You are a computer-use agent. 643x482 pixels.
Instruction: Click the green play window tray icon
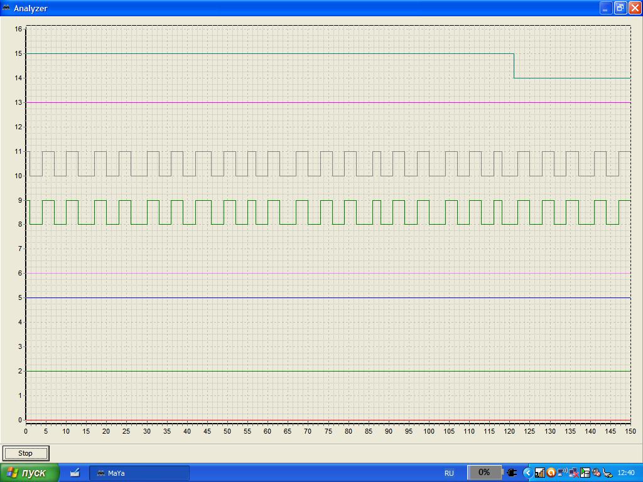point(585,473)
